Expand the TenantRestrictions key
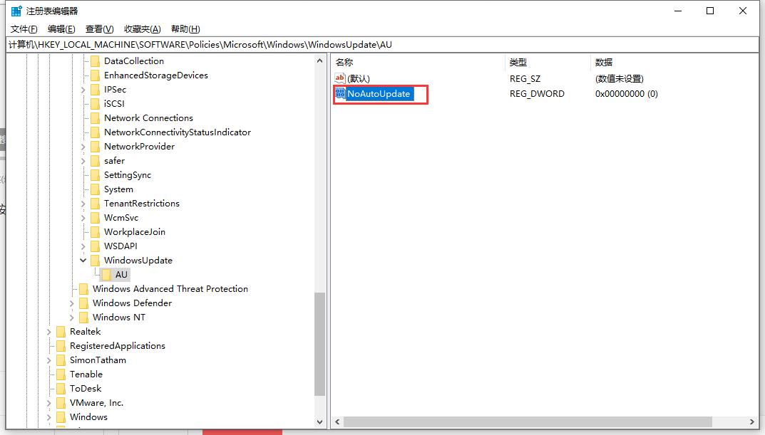The width and height of the screenshot is (765, 435). coord(83,204)
